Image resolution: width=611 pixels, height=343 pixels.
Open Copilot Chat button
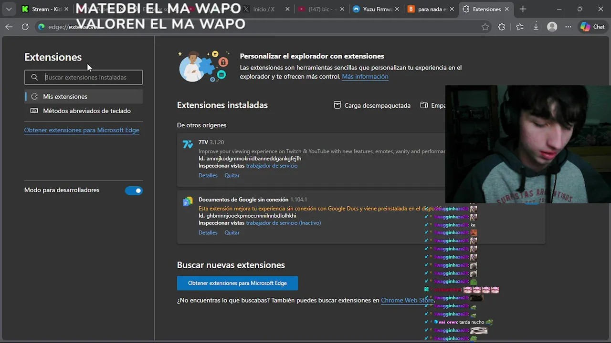click(x=592, y=27)
